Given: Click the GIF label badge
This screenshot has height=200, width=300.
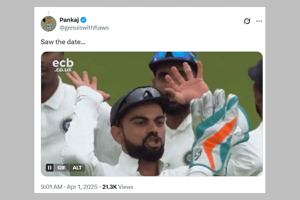Looking at the screenshot, I should click(62, 168).
